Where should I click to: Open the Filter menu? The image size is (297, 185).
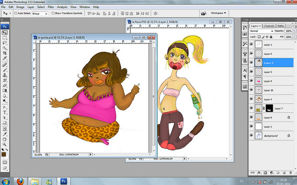(51, 7)
